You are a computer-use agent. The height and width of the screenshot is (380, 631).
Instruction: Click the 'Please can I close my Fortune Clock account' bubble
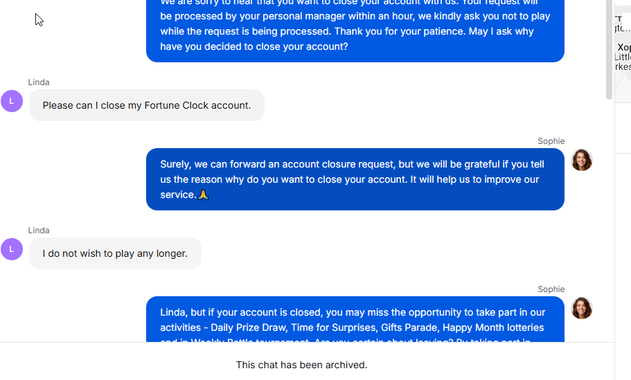146,105
